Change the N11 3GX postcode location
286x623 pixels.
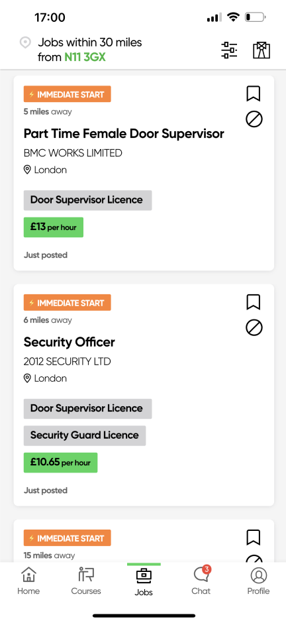coord(85,57)
